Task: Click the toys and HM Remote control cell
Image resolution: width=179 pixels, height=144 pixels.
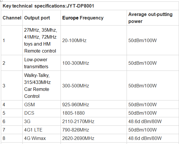Action: [x=40, y=40]
